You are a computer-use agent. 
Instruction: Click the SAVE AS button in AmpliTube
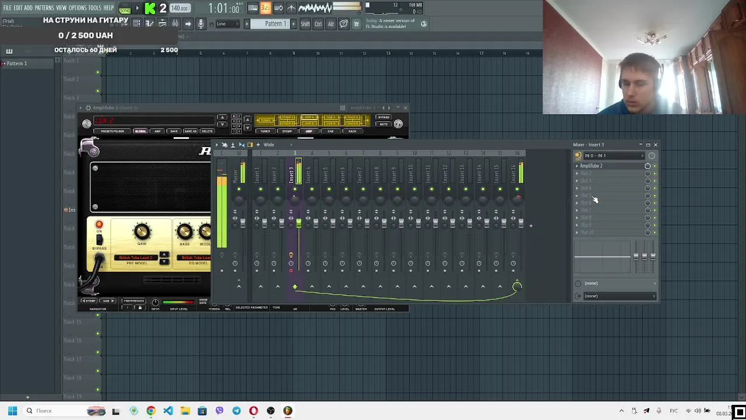click(190, 131)
